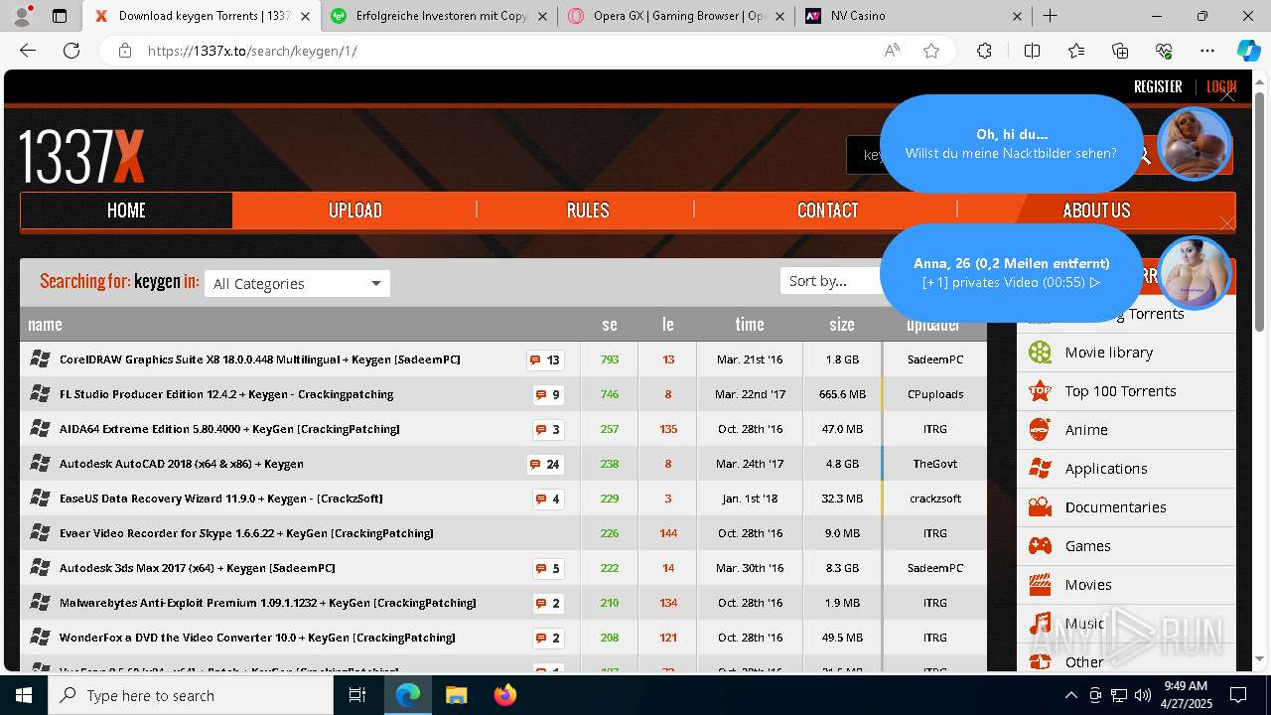
Task: Open the Split screen icon
Action: coord(1032,51)
